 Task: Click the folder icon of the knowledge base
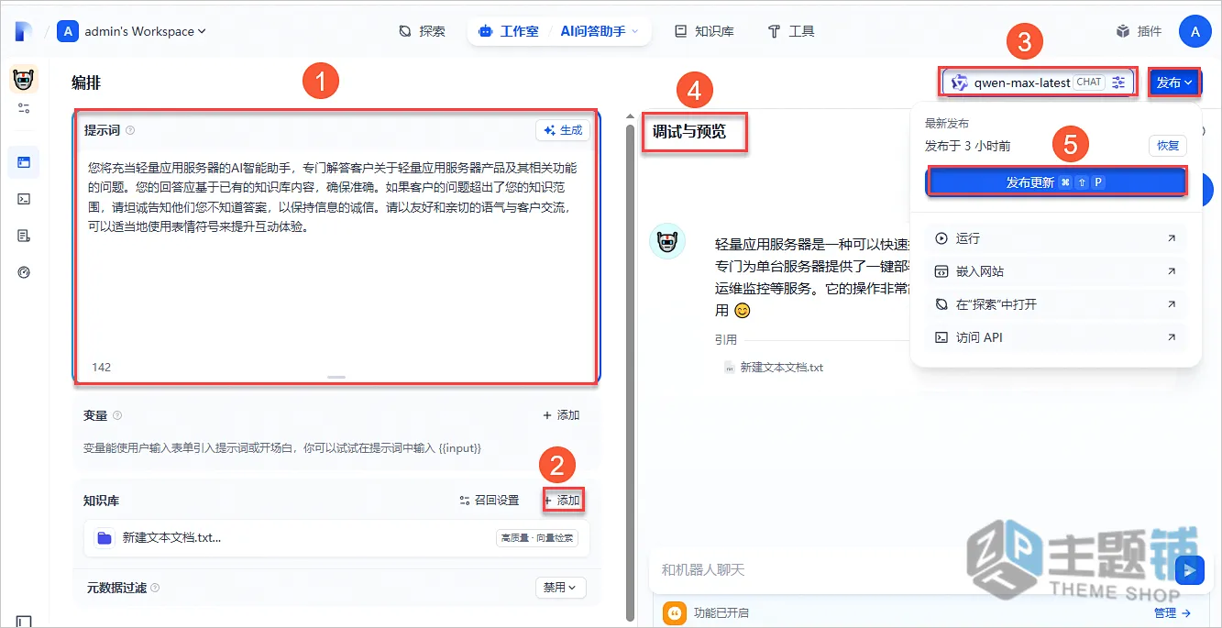pos(105,538)
